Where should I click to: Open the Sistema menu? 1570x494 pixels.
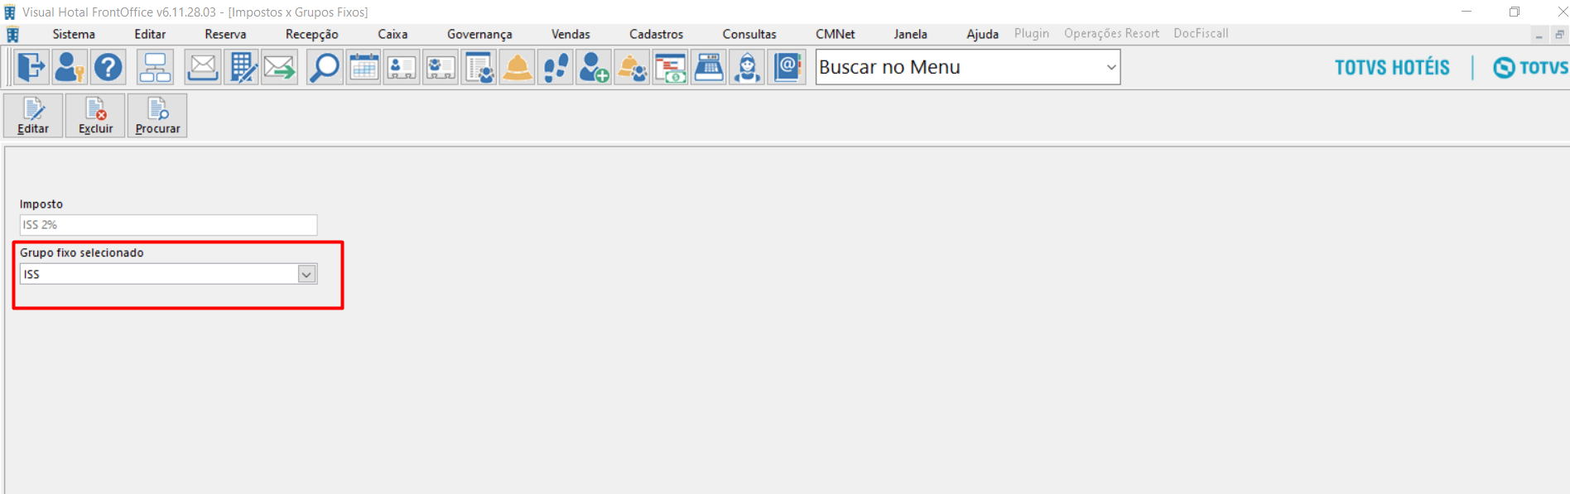point(74,34)
